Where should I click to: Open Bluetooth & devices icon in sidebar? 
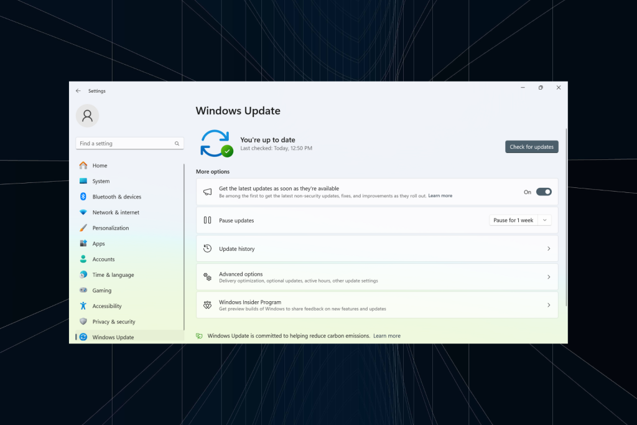(83, 197)
